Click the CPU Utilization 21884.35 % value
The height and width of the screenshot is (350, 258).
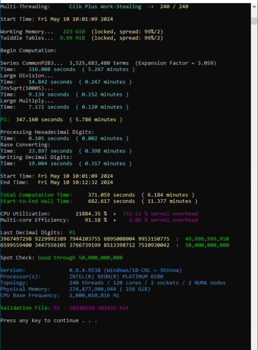[x=91, y=214]
